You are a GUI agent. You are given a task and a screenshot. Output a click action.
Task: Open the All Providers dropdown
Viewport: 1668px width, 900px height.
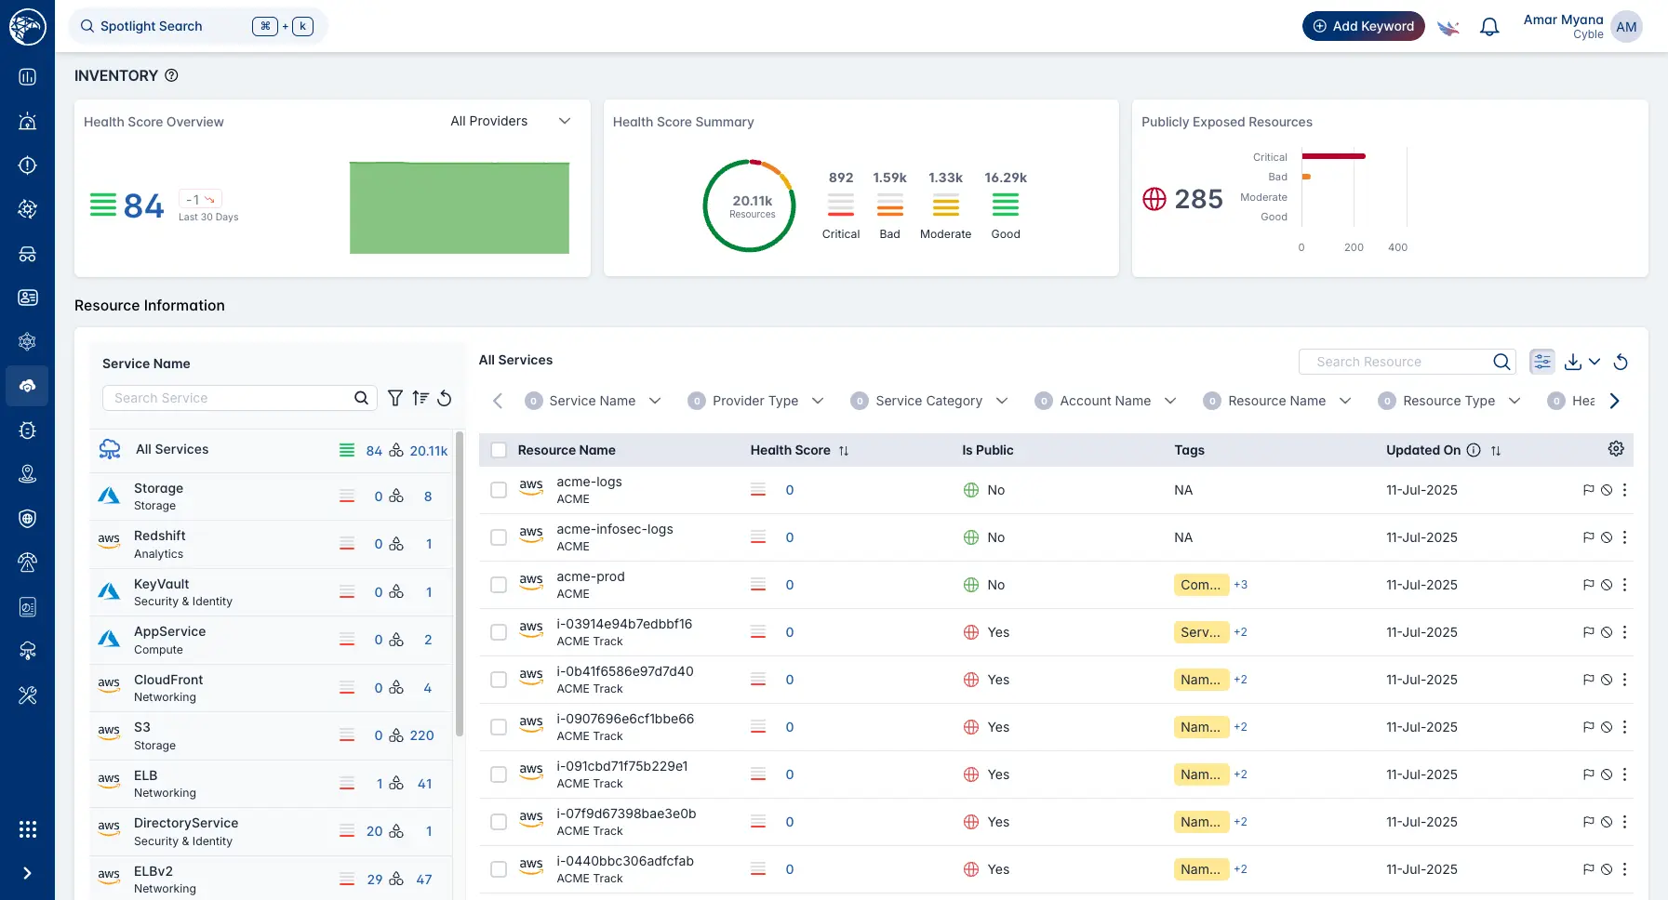[x=510, y=122]
